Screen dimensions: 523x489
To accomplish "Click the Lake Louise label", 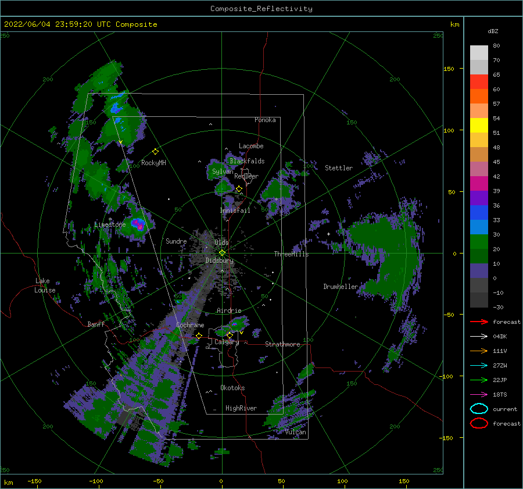I will coord(45,285).
